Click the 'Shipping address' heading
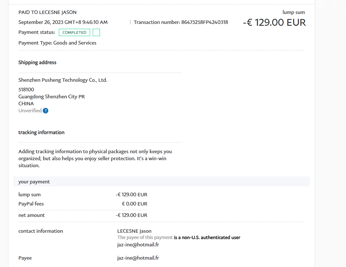The image size is (346, 267). pos(38,63)
